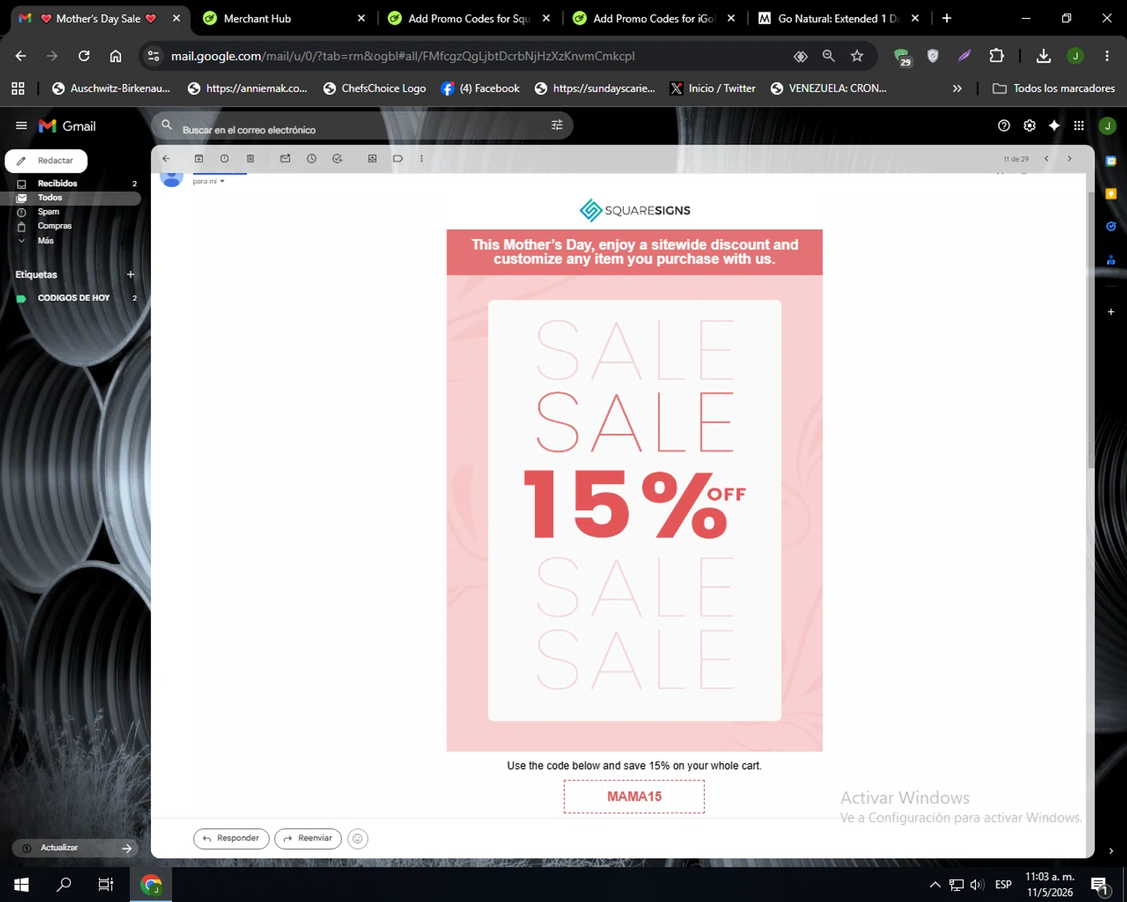Viewport: 1127px width, 902px height.
Task: Click the Chrome address bar URL
Action: pos(403,56)
